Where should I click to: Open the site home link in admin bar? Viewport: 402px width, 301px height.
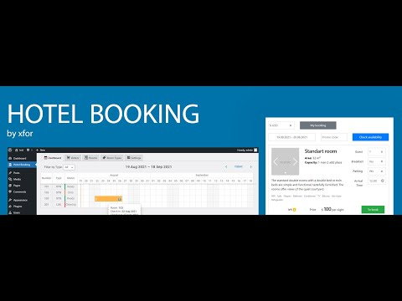click(19, 150)
